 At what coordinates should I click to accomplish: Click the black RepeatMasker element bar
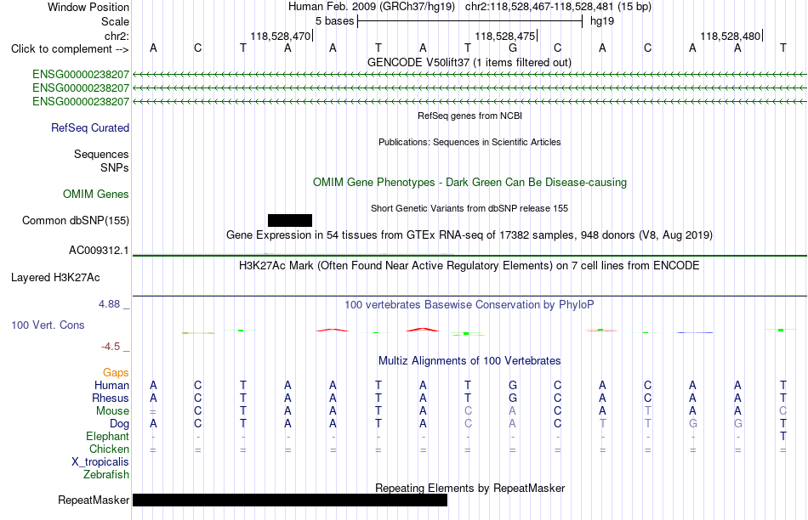tap(289, 500)
